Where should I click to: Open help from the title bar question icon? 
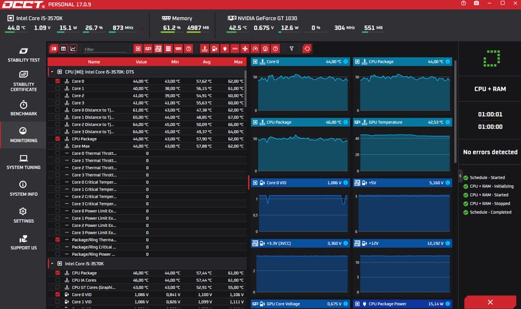tap(463, 3)
